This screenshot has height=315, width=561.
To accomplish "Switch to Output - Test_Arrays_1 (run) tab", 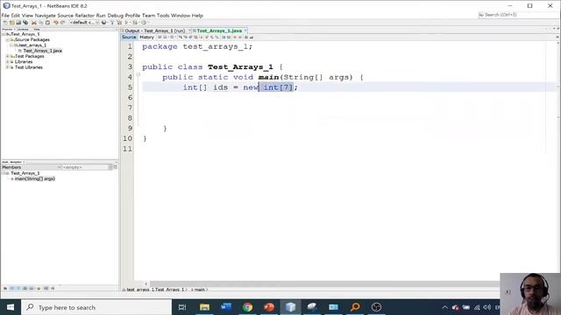I will pos(154,31).
